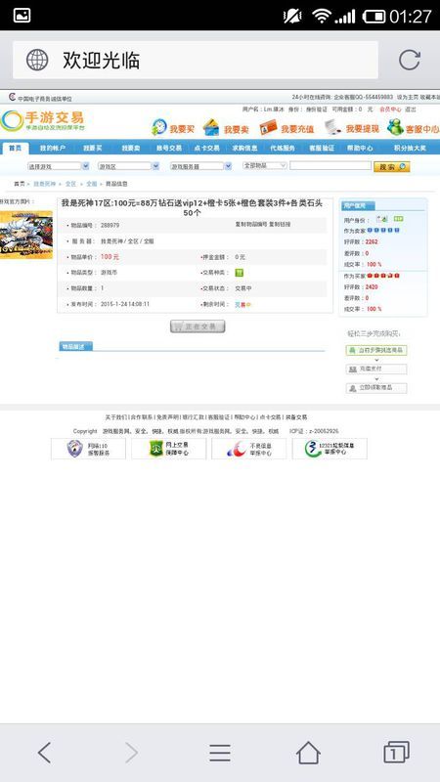
Task: Go back with the browser back arrow
Action: tap(44, 752)
